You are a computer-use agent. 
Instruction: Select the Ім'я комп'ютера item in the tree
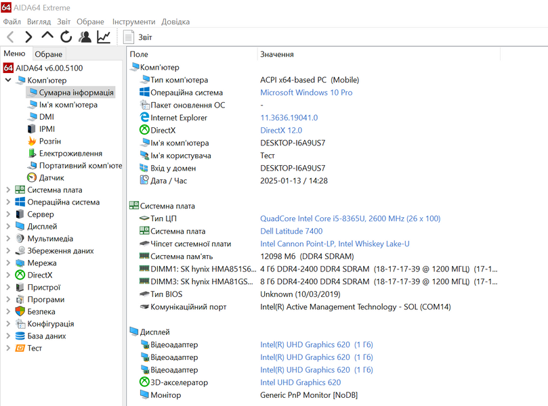[x=63, y=104]
